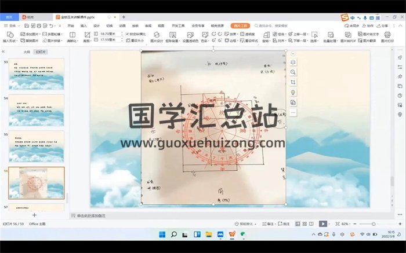
Task: Click Batch Process (批量处理) tool
Action: (x=331, y=37)
